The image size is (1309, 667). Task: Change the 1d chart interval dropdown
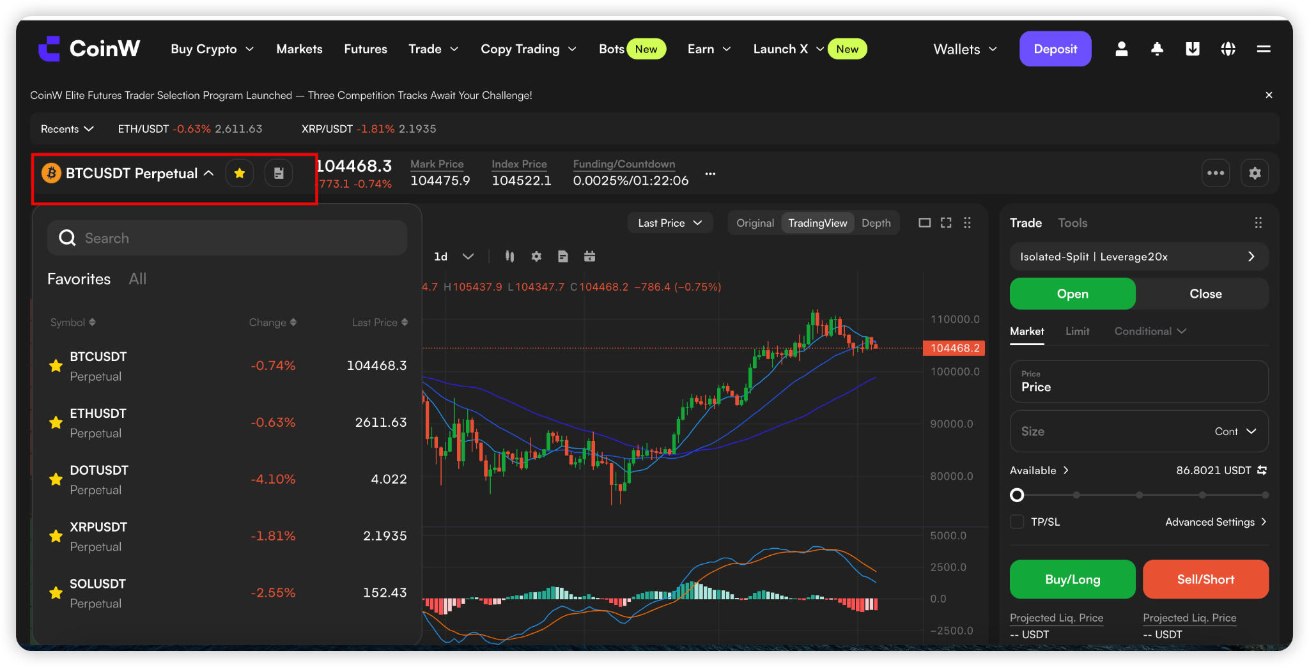tap(454, 256)
